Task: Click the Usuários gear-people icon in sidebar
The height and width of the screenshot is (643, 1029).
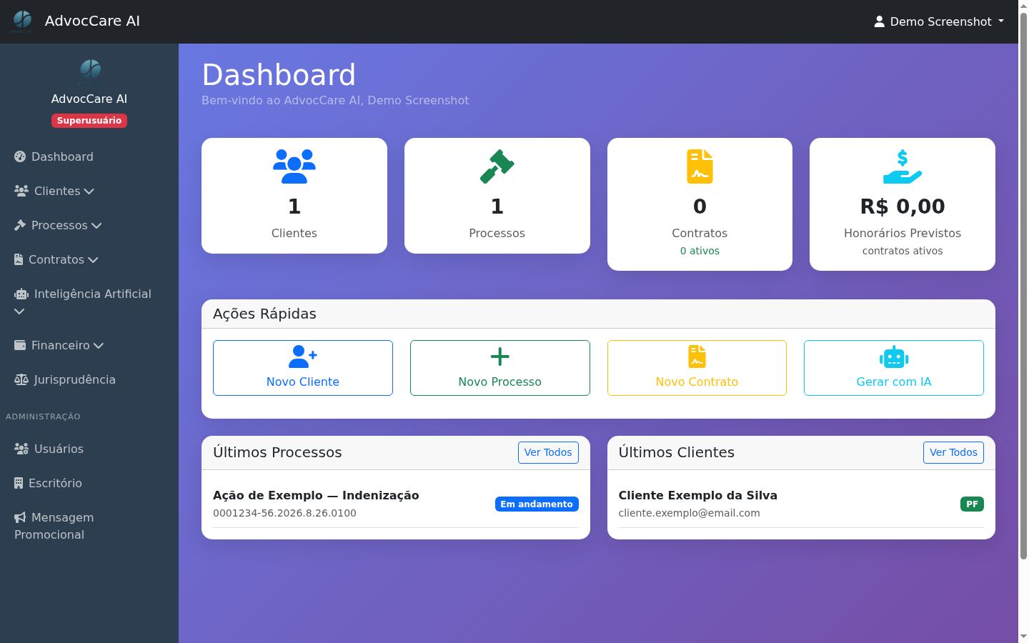Action: 21,449
